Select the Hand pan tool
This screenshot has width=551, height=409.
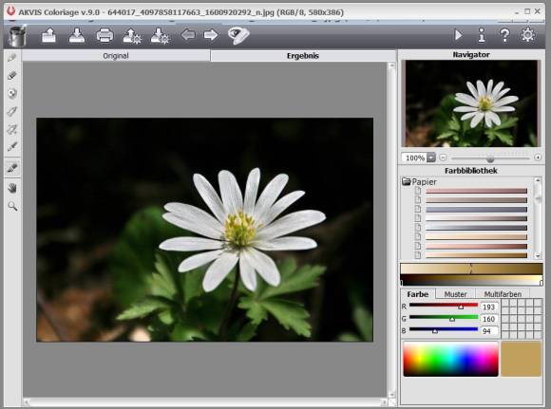coord(12,188)
